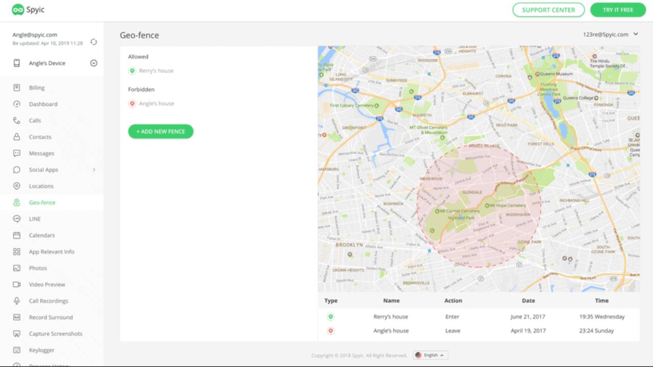
Task: Click the BROOKLYN label on the map
Action: click(349, 245)
